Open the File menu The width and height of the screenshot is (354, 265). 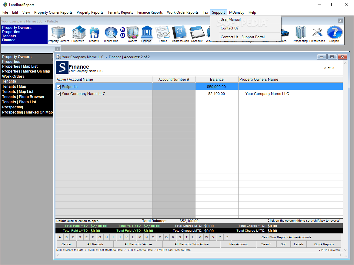point(5,12)
